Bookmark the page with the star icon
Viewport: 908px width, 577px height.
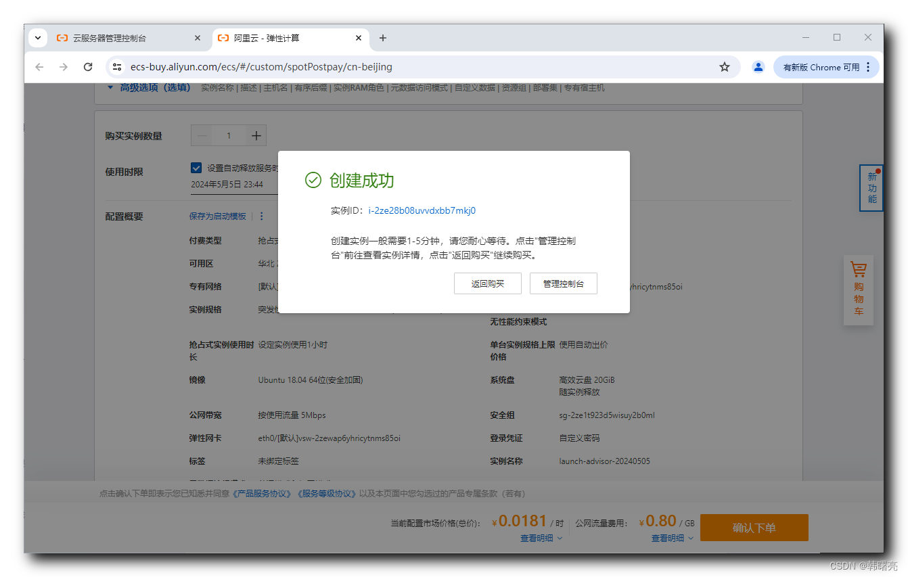tap(725, 66)
